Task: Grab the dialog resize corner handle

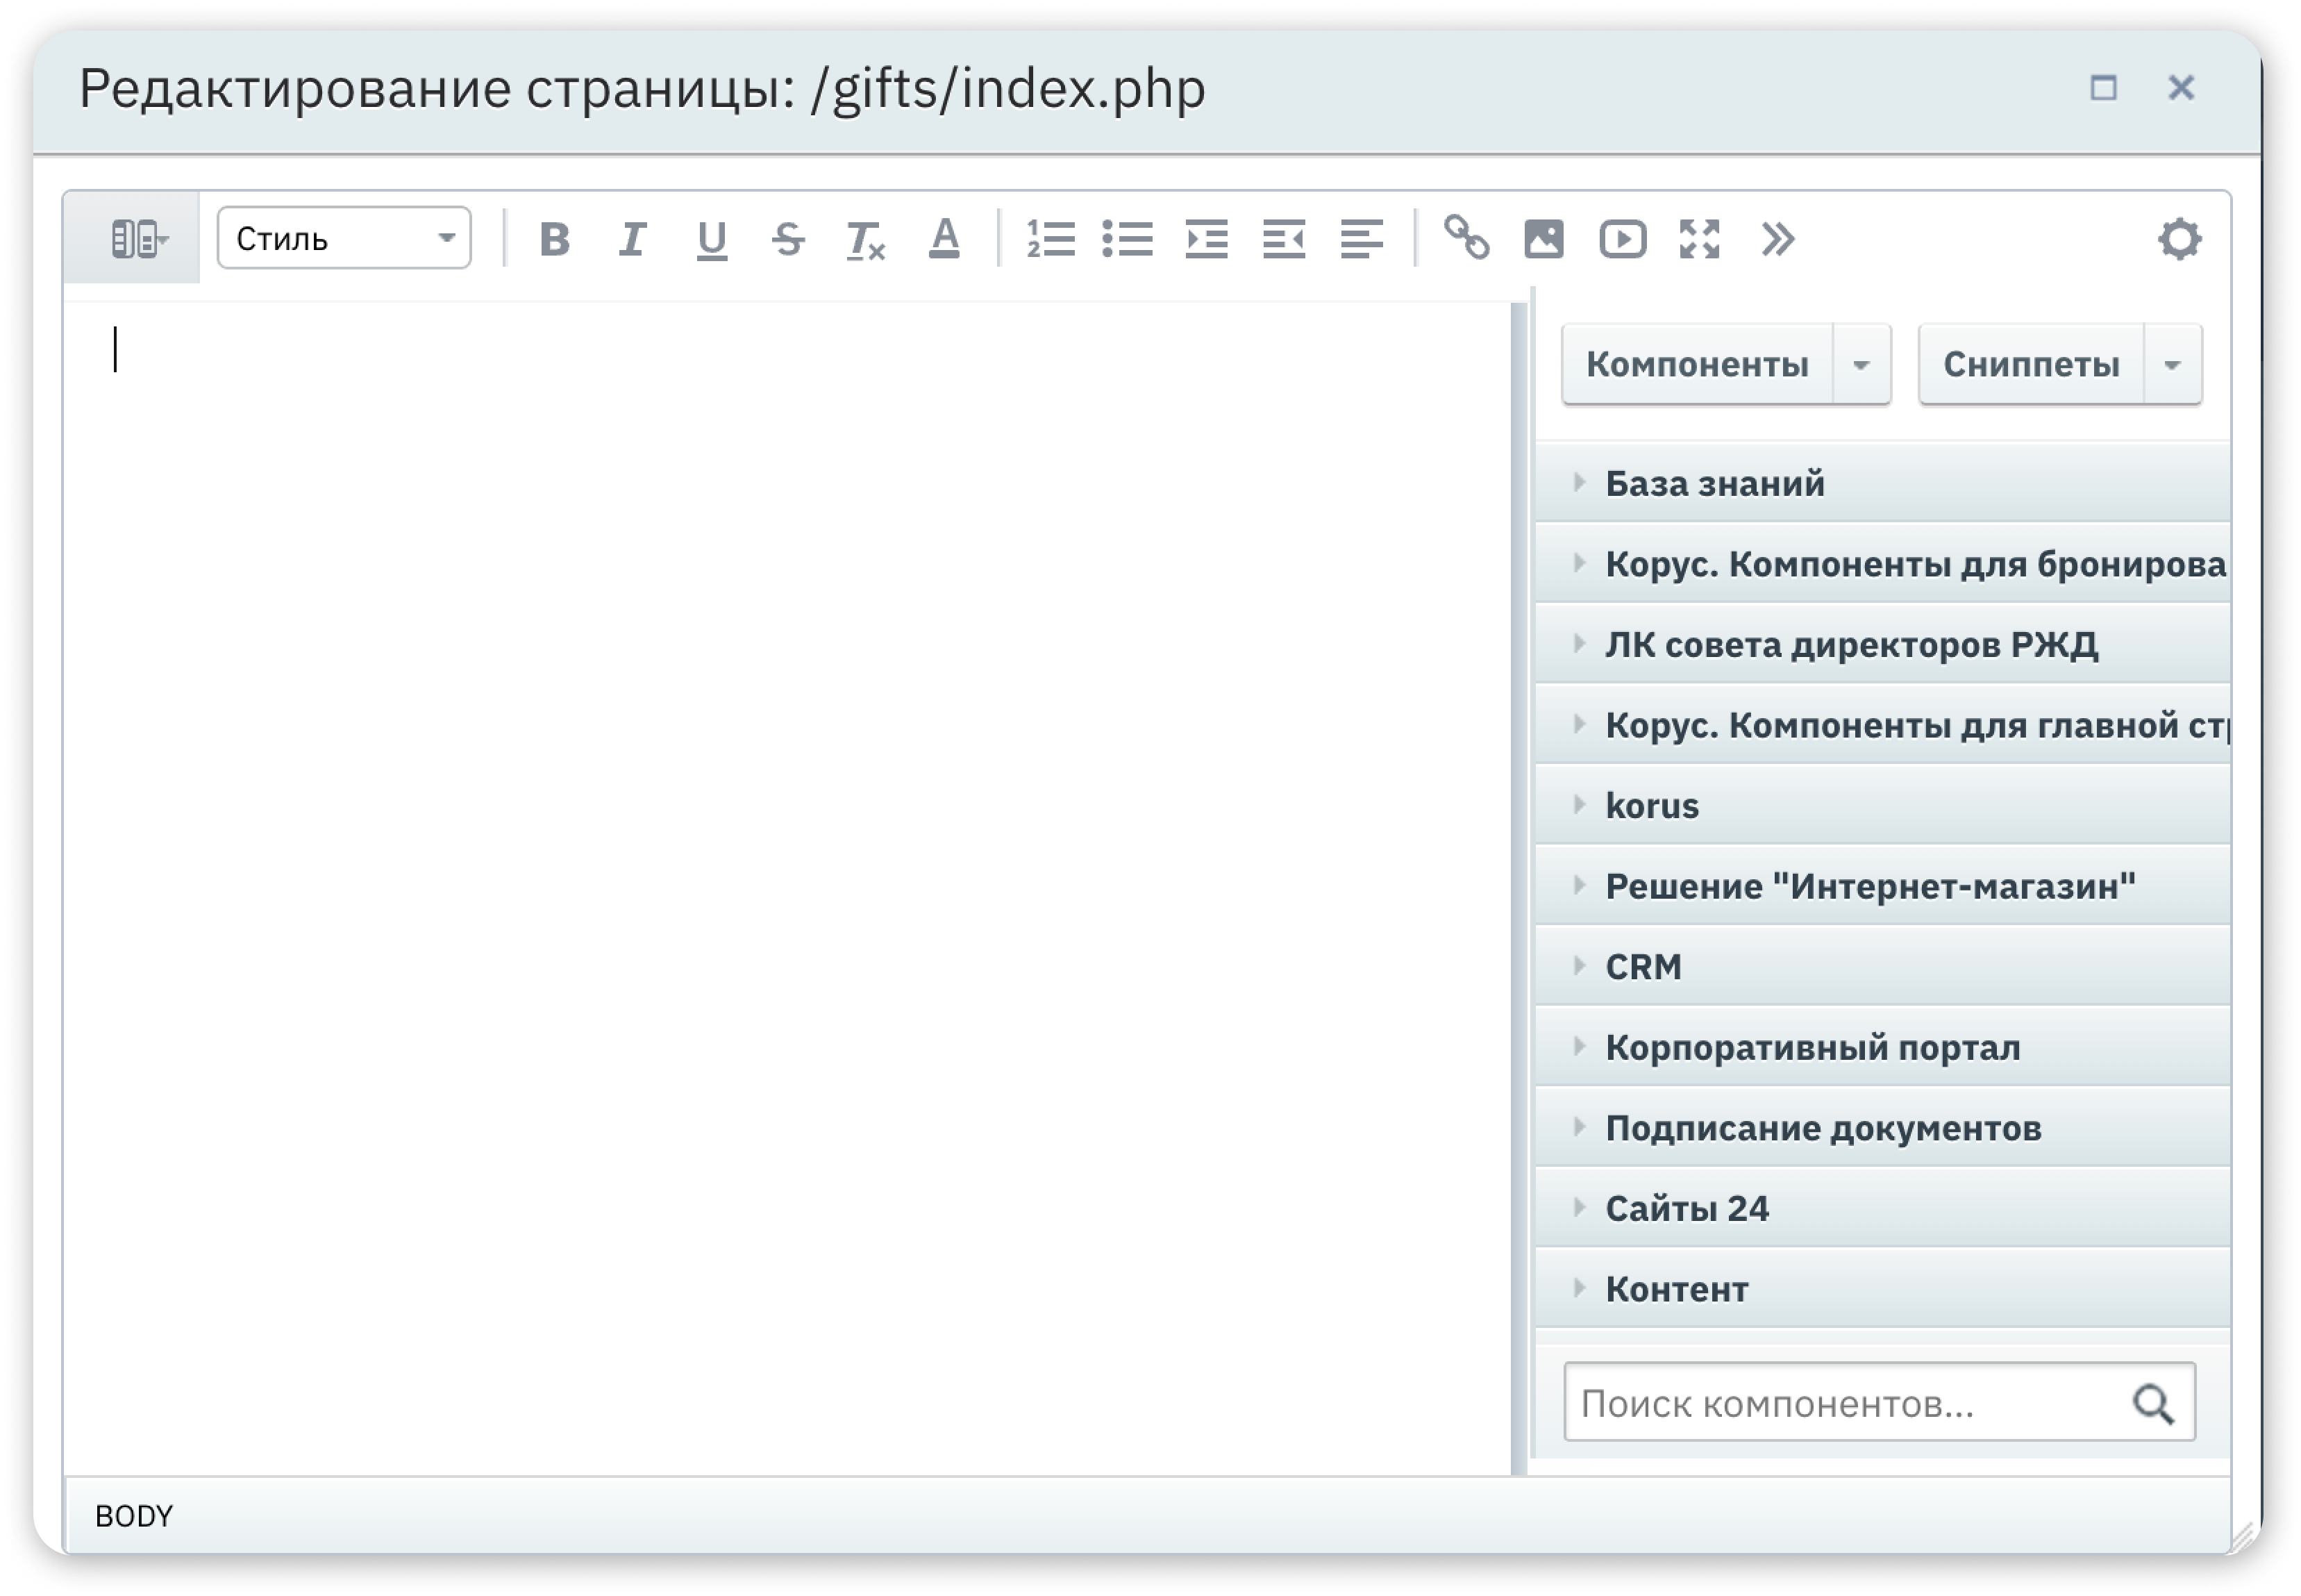Action: coord(2243,1537)
